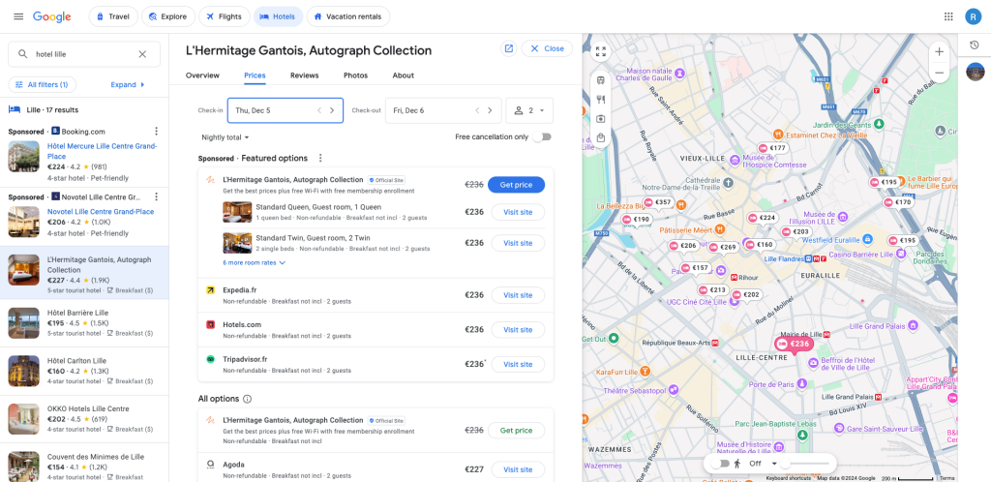
Task: Visit site for Standard Queen room
Action: [518, 212]
